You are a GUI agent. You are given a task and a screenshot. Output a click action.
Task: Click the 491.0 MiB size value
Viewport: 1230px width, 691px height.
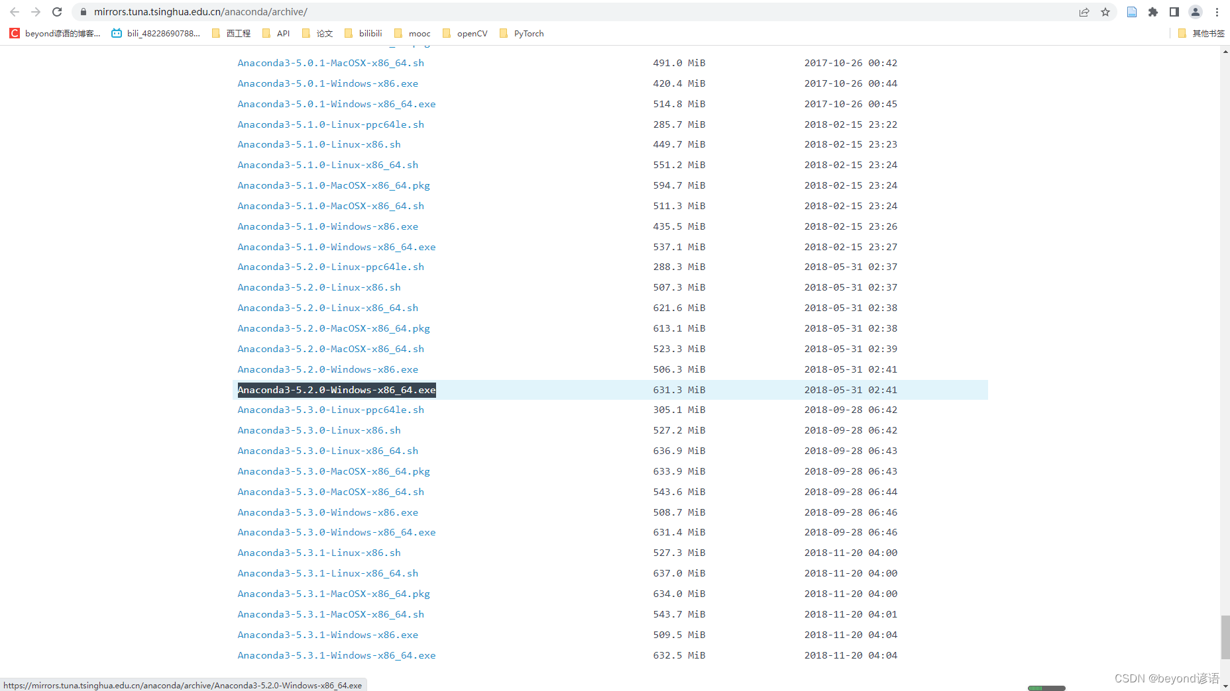coord(679,63)
